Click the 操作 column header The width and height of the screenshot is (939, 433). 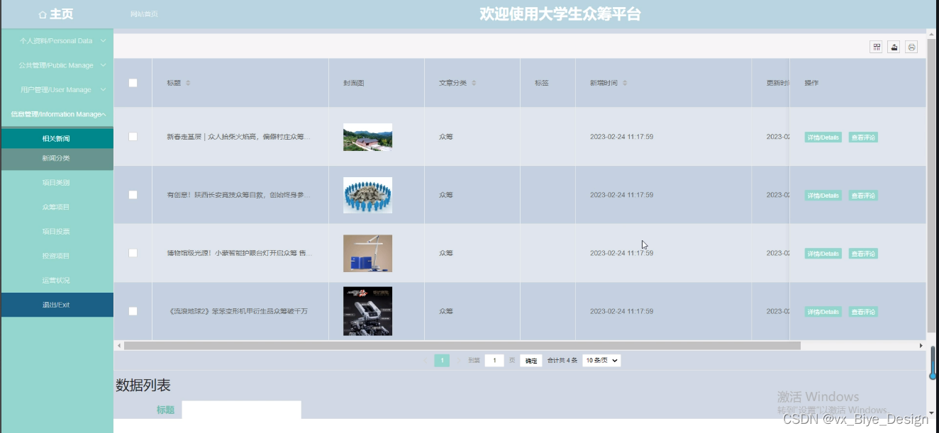[x=811, y=83]
